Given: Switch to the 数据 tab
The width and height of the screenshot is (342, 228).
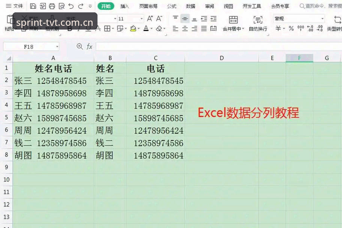Looking at the screenshot, I should pyautogui.click(x=190, y=6).
